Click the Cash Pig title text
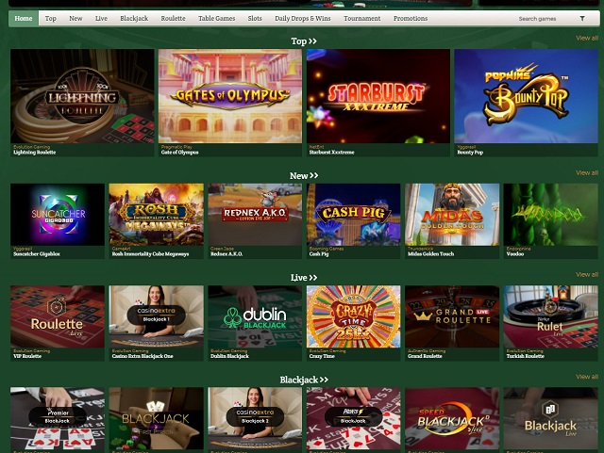604x453 pixels. [x=319, y=254]
